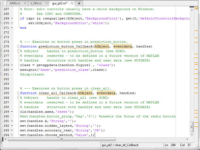Collapse comment block fold at line 276
The width and height of the screenshot is (200, 150).
(18, 51)
